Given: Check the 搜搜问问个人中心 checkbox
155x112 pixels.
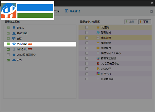Looking at the screenshot, I should tap(87, 53).
